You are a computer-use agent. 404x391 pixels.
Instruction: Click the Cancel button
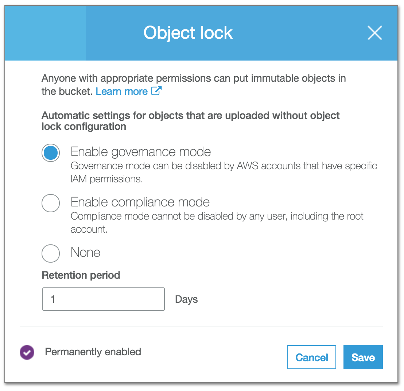(311, 357)
